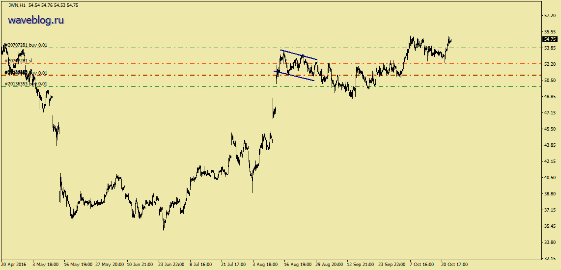Click the 3 Aug 18:00 time label

pos(265,265)
